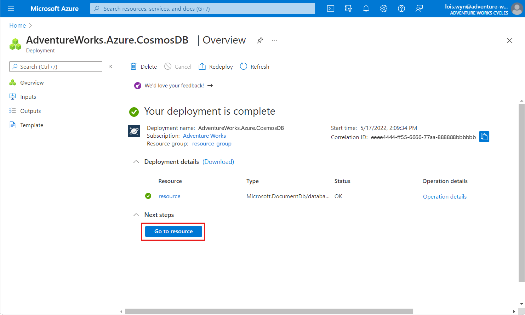Open the portal hamburger menu

point(11,8)
